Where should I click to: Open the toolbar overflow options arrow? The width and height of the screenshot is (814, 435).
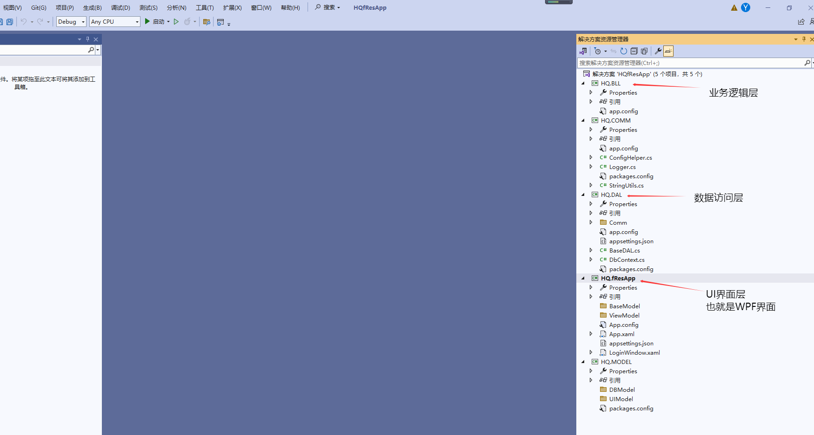point(229,24)
